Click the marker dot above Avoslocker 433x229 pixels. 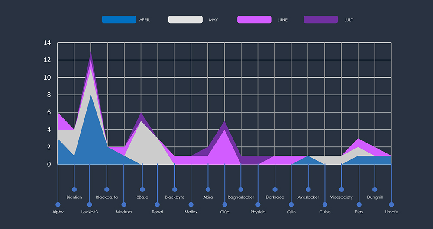308,189
